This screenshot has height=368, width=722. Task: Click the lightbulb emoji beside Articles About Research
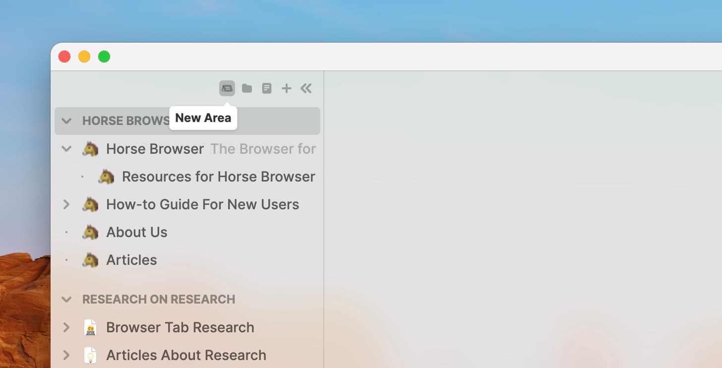(x=90, y=355)
